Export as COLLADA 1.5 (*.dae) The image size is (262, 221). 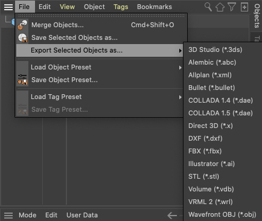click(223, 113)
